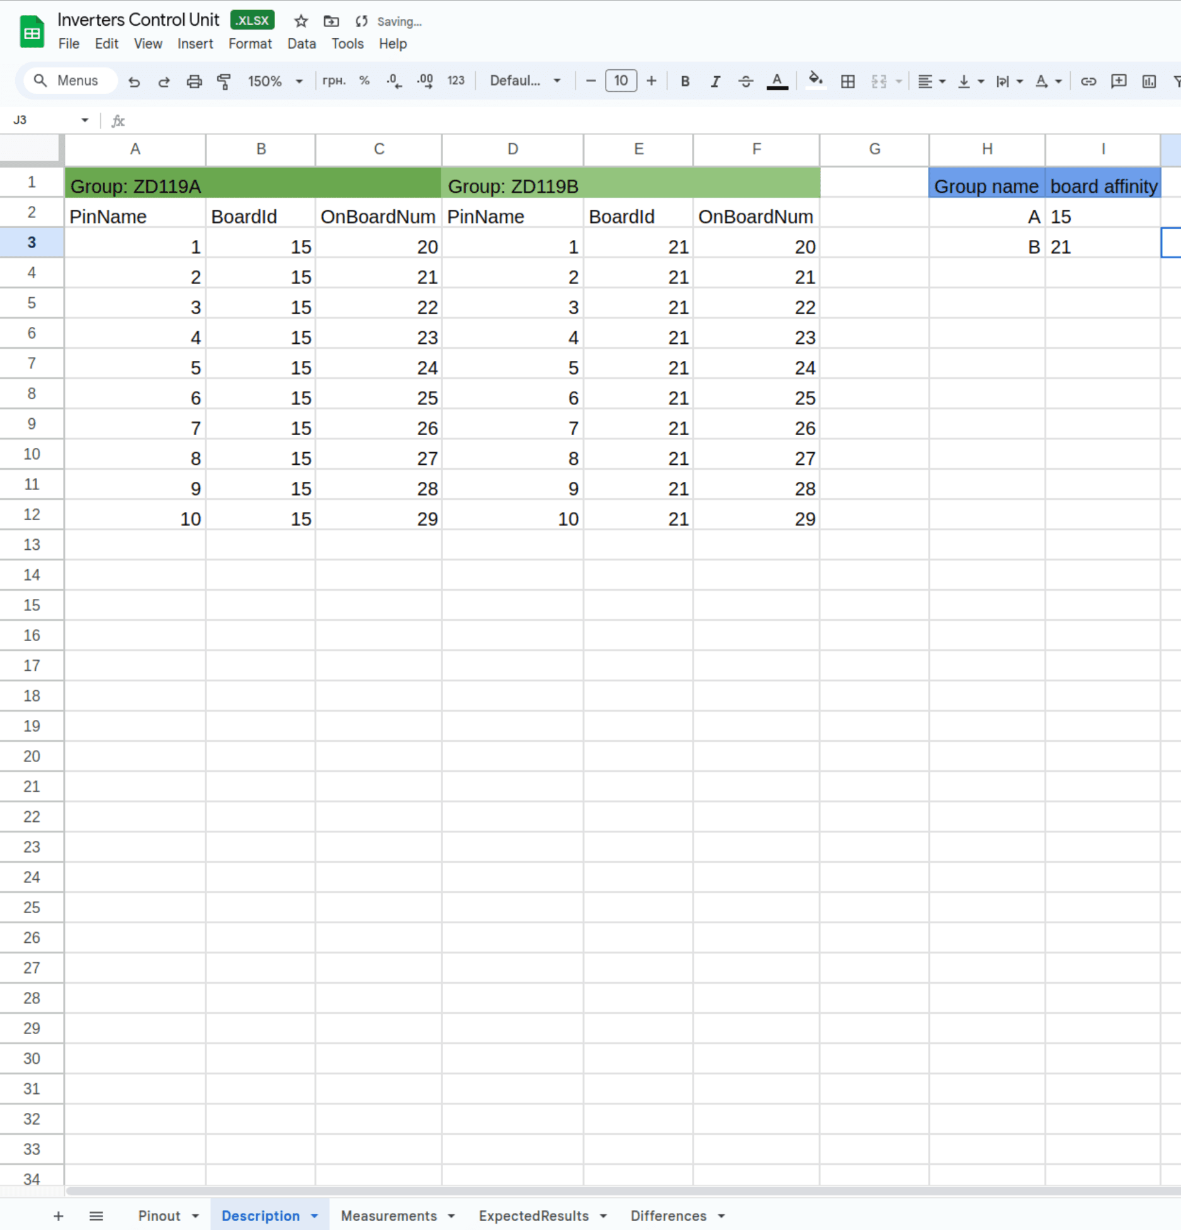Open more number formats (123)
1181x1230 pixels.
pyautogui.click(x=456, y=81)
